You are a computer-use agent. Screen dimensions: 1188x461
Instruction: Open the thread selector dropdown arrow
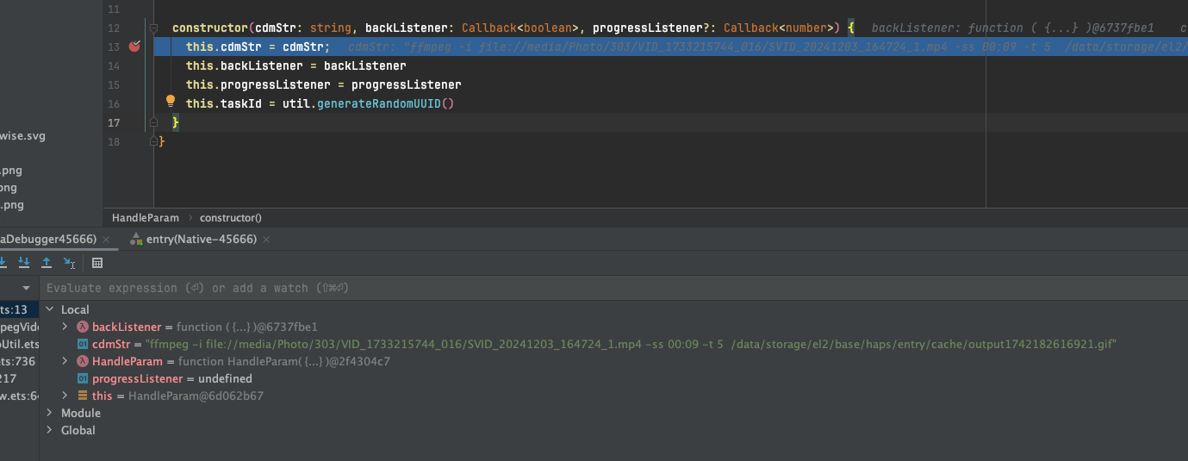point(26,288)
